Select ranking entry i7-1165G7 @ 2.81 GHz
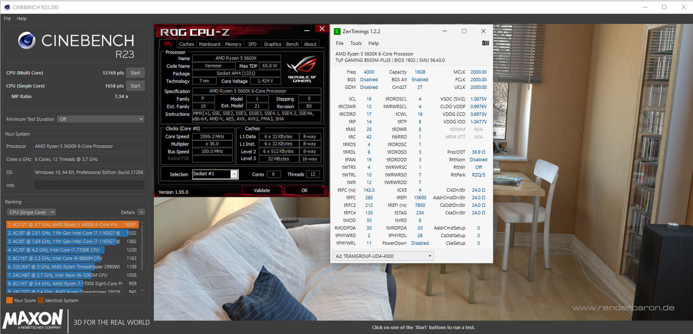 click(x=73, y=233)
